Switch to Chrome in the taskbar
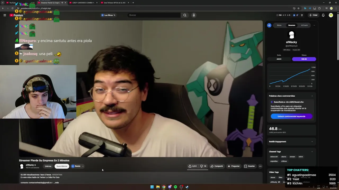The height and width of the screenshot is (190, 339). [164, 187]
